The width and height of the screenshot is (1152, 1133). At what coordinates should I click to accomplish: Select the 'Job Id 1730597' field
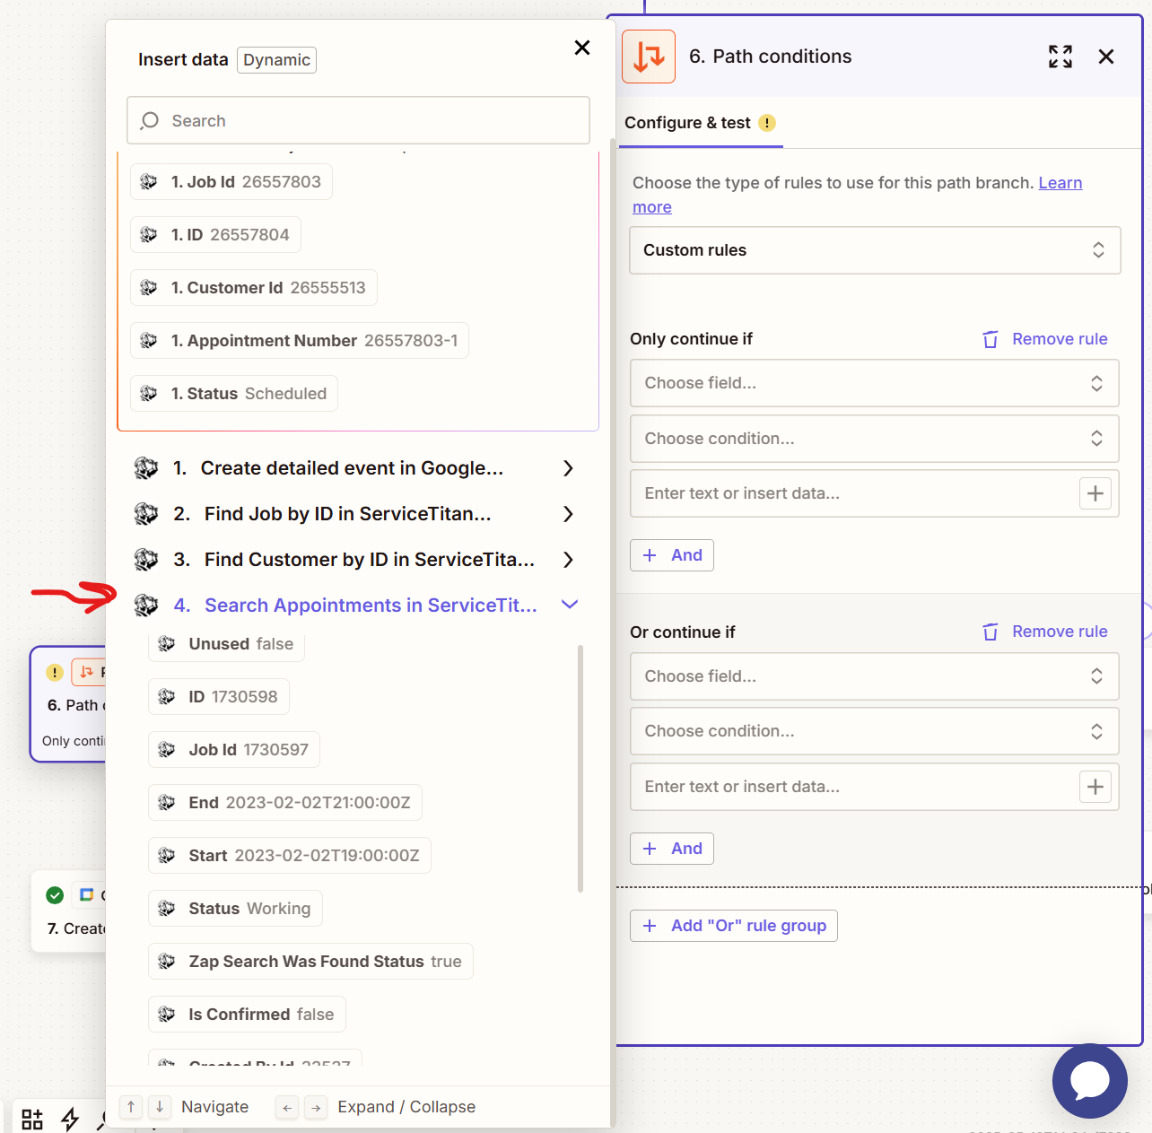coord(234,750)
